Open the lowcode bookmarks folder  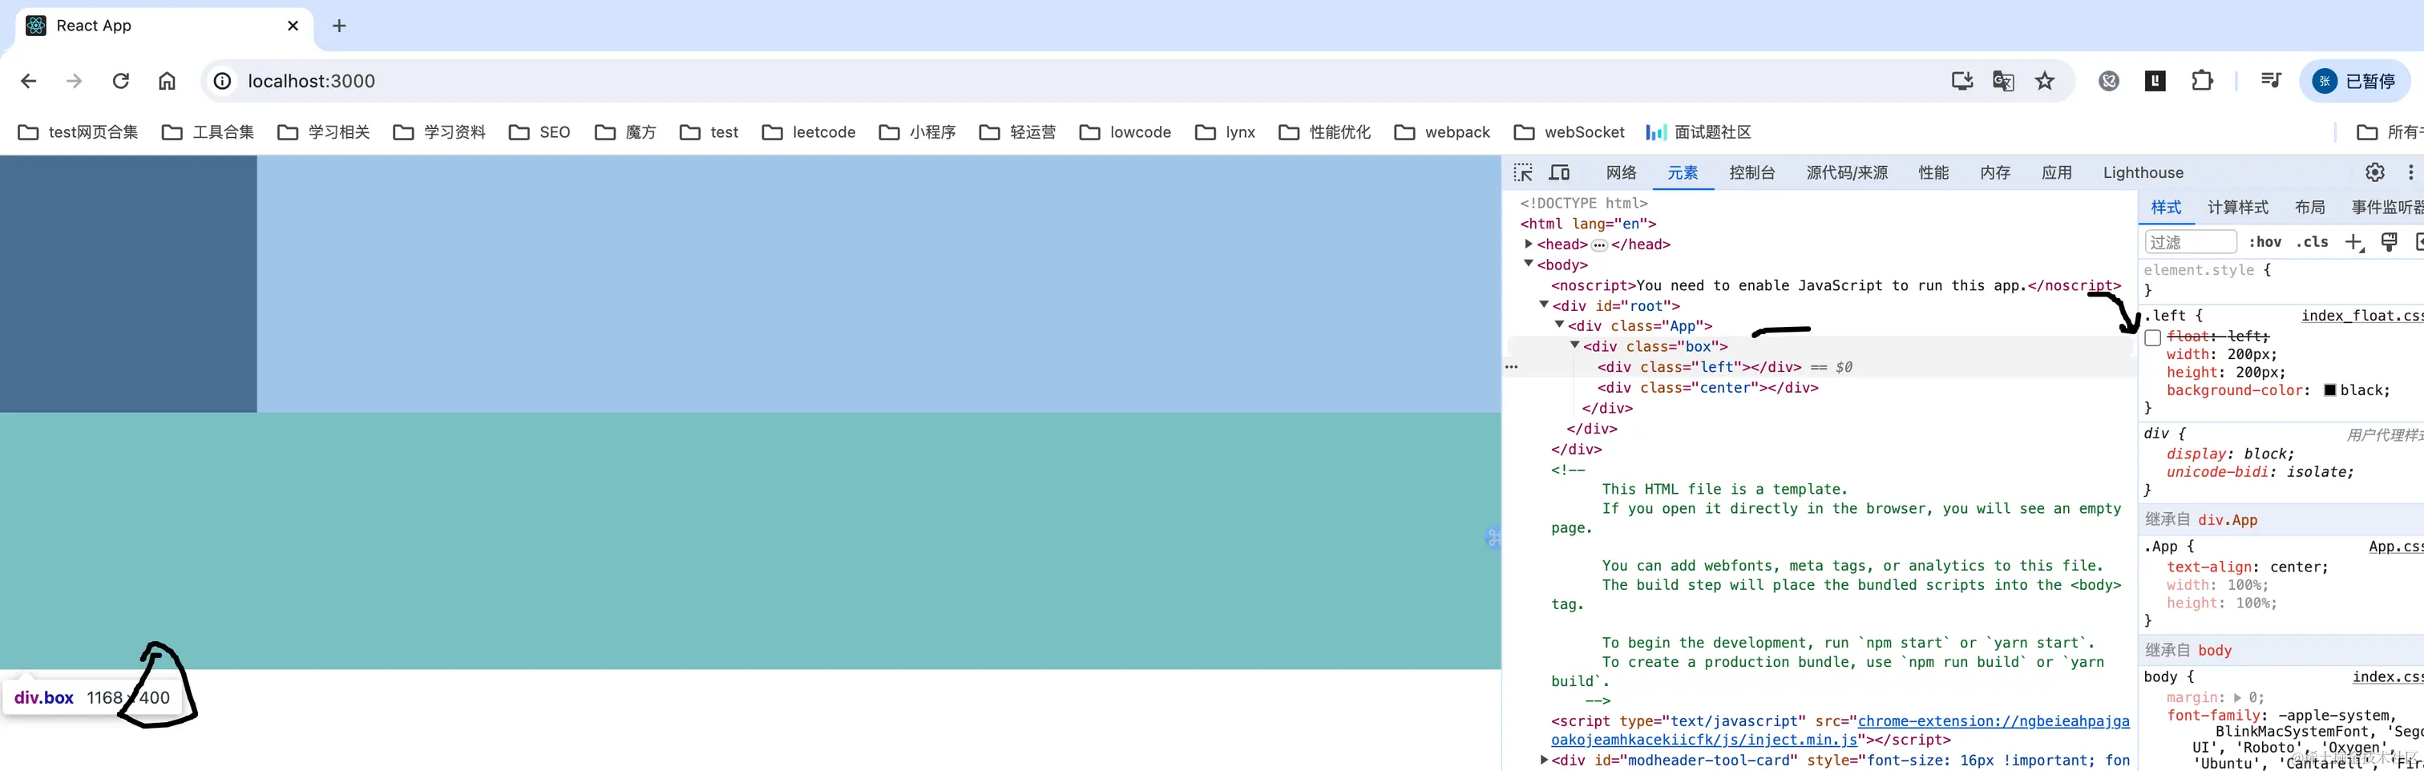pyautogui.click(x=1125, y=131)
